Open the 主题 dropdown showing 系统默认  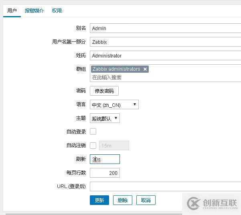[x=105, y=118]
